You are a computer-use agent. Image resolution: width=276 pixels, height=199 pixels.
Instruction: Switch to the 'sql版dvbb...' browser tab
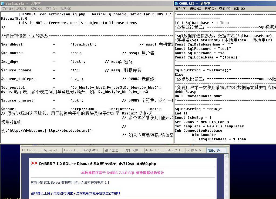coord(196,150)
